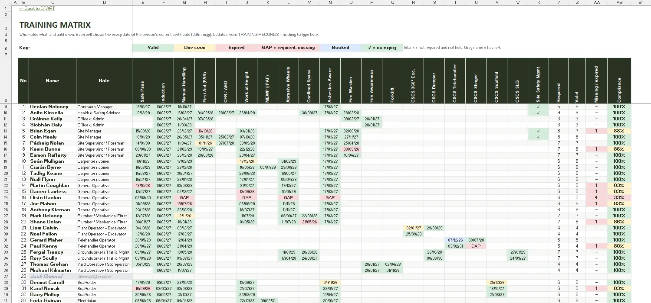The width and height of the screenshot is (651, 303).
Task: Select Paul Kenny's 80% compliance cell
Action: [x=619, y=246]
